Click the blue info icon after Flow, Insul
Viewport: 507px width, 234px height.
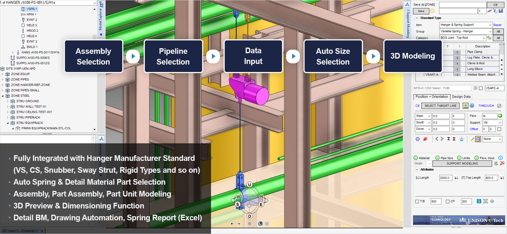point(501,158)
